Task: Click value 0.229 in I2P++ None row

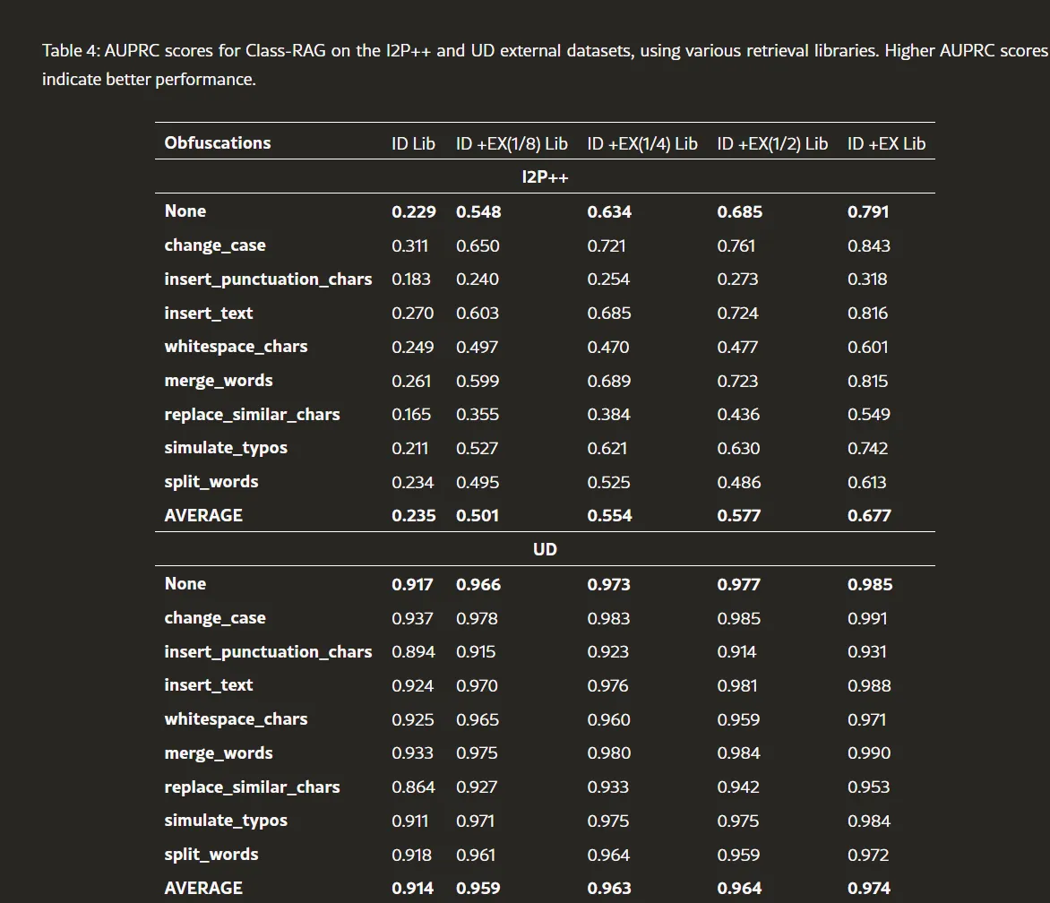Action: tap(414, 212)
